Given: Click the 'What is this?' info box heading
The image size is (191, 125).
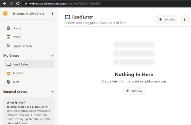Looking at the screenshot, I should [x=16, y=102].
